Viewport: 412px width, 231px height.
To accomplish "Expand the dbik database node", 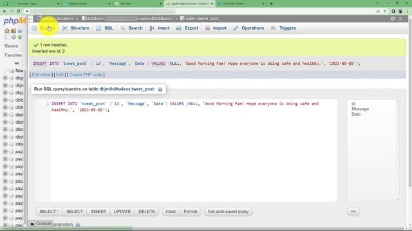I will [5, 107].
